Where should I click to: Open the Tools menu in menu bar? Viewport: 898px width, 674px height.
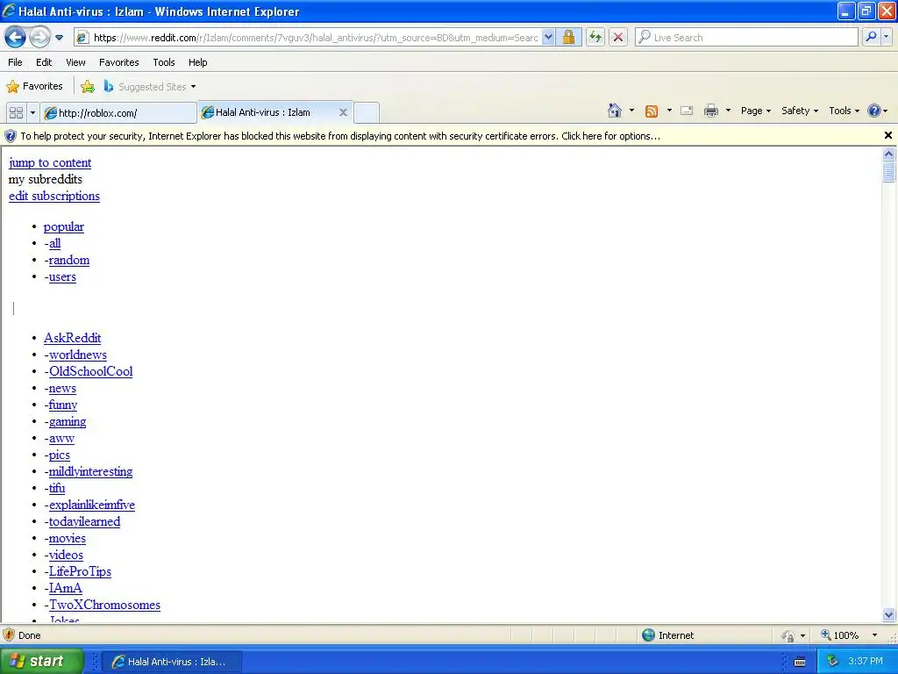tap(164, 62)
